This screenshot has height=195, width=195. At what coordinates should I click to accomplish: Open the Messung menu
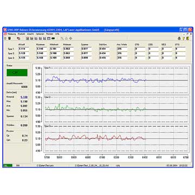coord(12,34)
